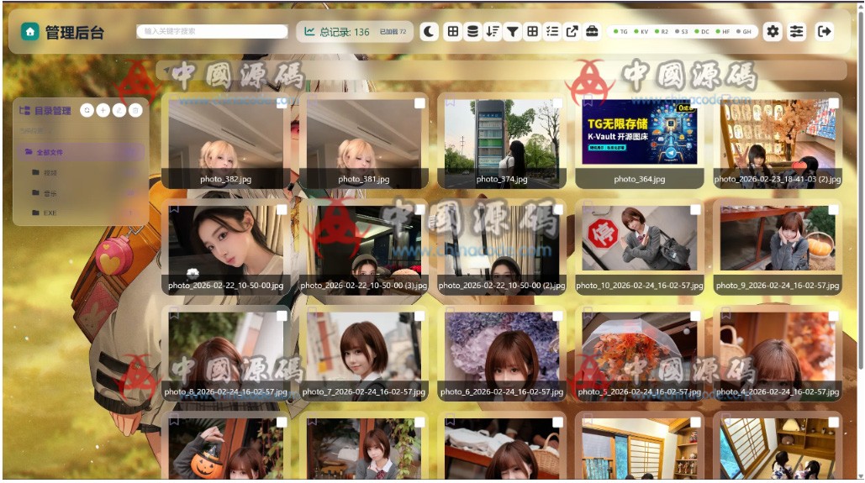Click the filter funnel icon
Image resolution: width=865 pixels, height=483 pixels.
click(513, 31)
